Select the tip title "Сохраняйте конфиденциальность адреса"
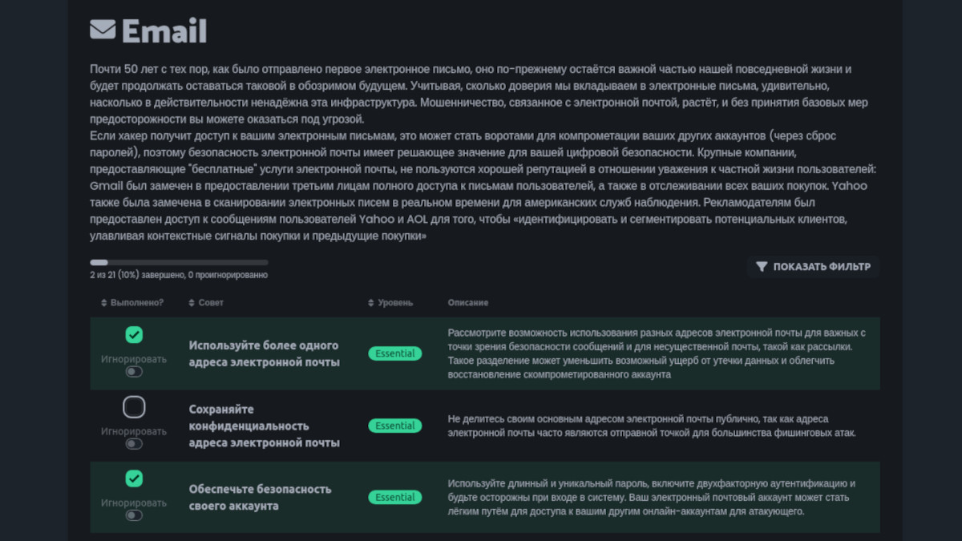 (264, 426)
